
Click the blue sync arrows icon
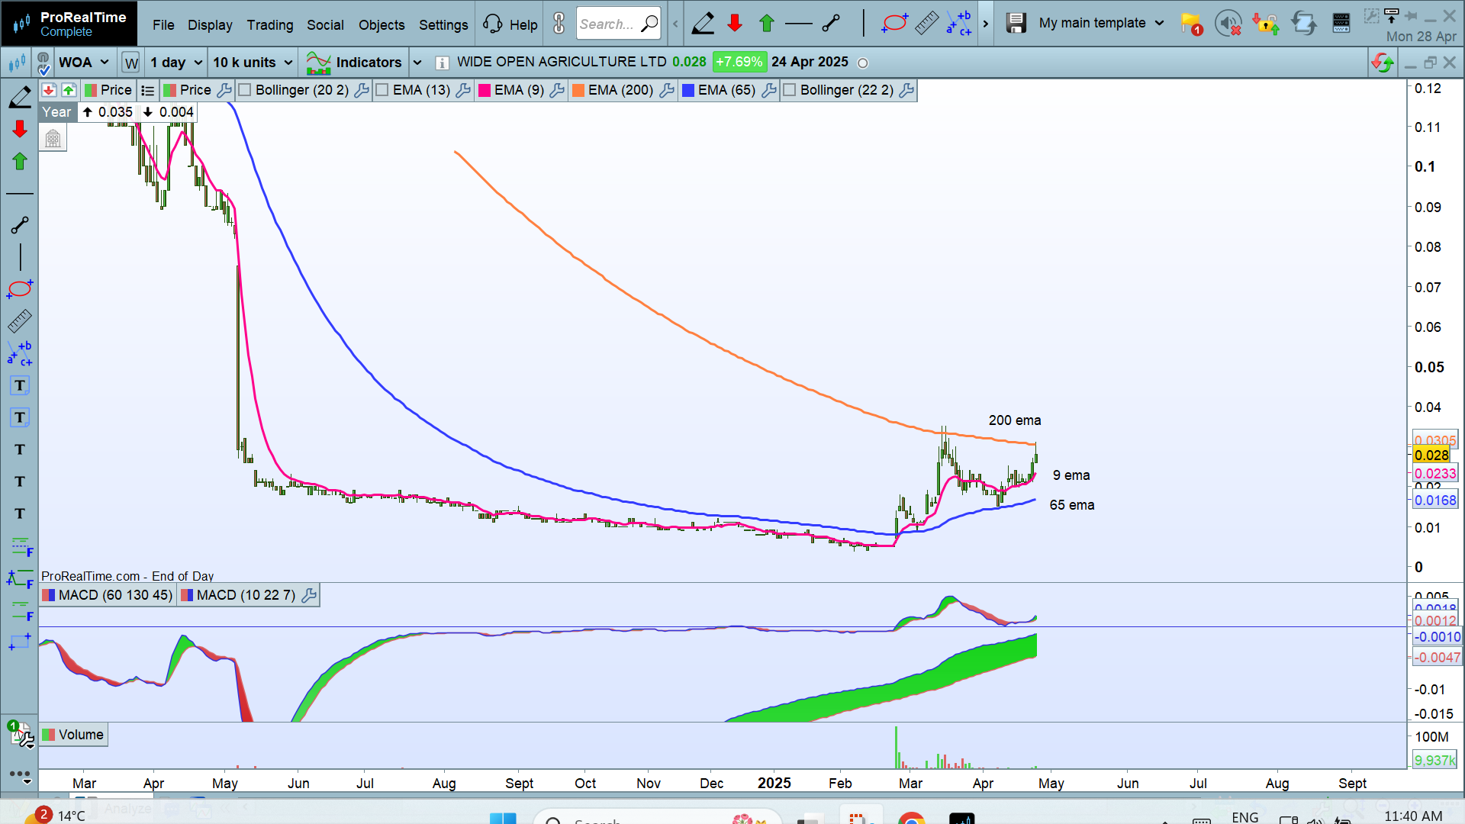tap(1303, 24)
